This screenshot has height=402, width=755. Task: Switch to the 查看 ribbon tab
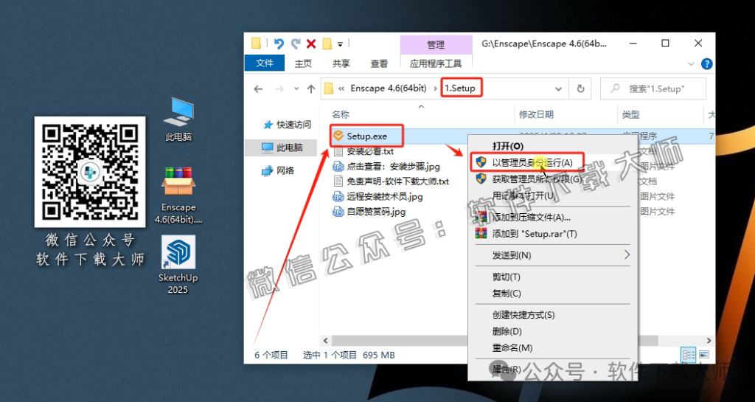coord(379,63)
